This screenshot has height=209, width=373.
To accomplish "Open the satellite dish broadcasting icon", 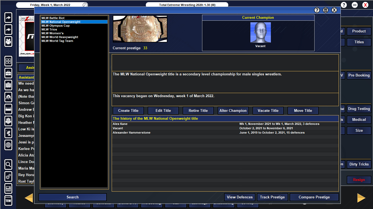I will click(x=8, y=133).
